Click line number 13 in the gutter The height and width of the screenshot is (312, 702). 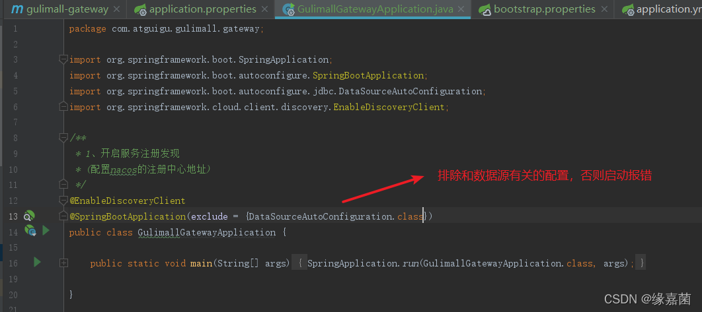point(13,216)
